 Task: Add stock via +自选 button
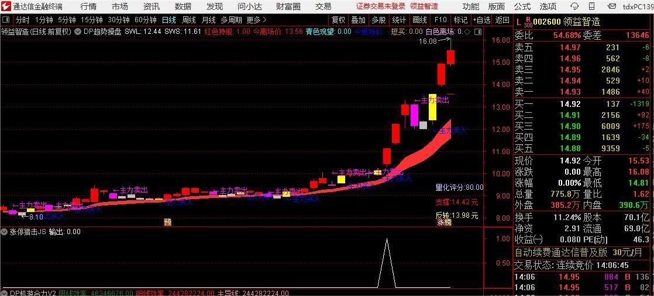pyautogui.click(x=482, y=20)
